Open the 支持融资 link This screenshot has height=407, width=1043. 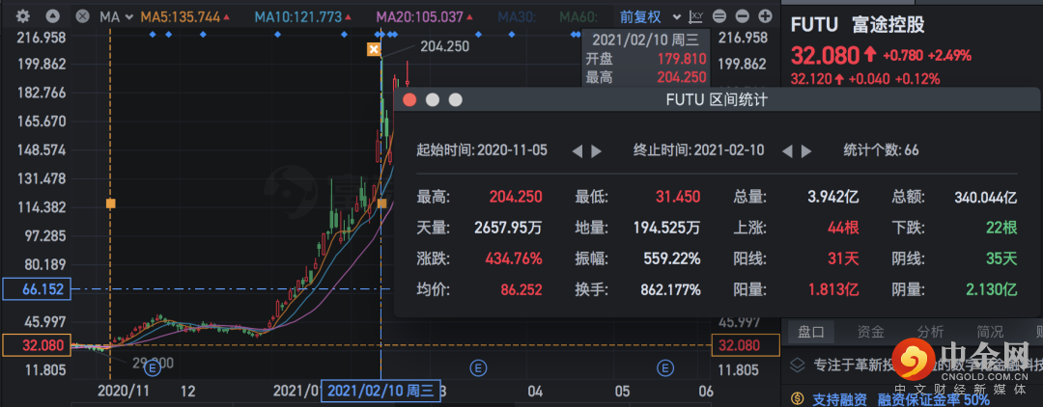click(x=839, y=399)
